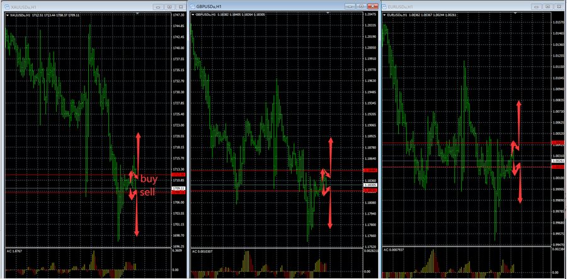The image size is (567, 279).
Task: Select the GBPUSDu,H1 title bar
Action: click(252, 6)
